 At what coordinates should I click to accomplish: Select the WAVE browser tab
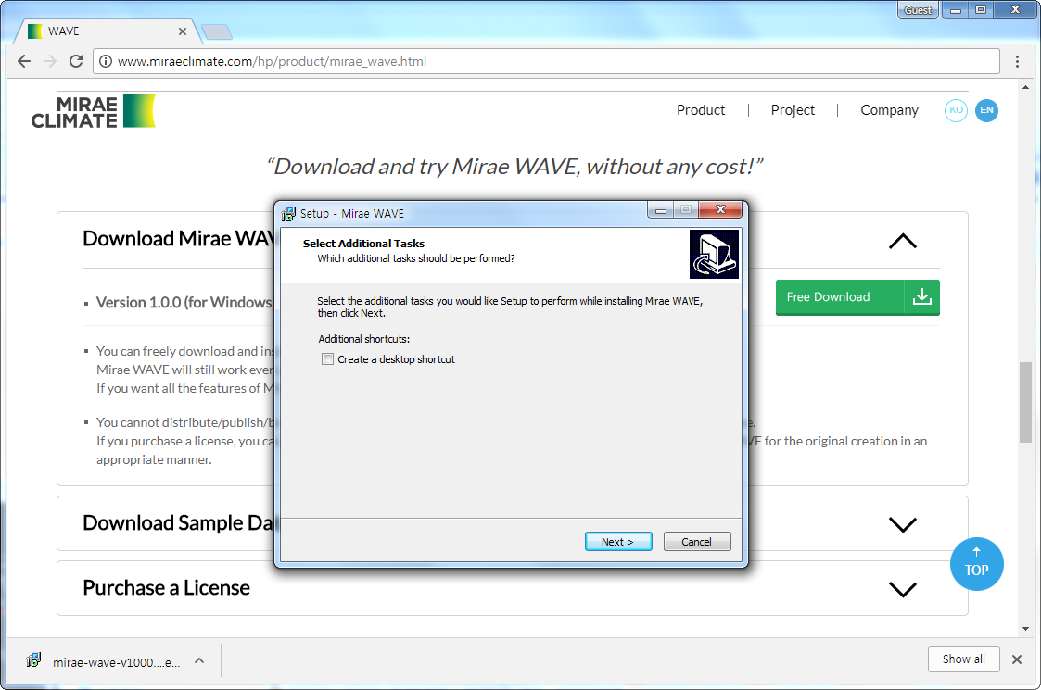pos(107,31)
